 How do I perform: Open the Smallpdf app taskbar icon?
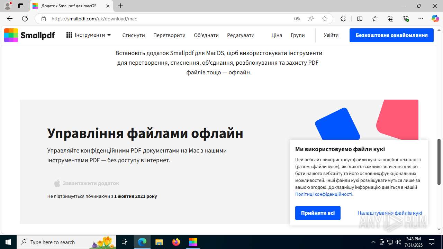coord(193,242)
